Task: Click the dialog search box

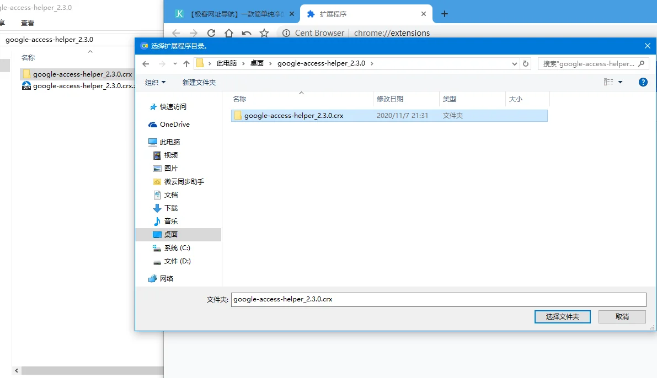Action: (593, 63)
